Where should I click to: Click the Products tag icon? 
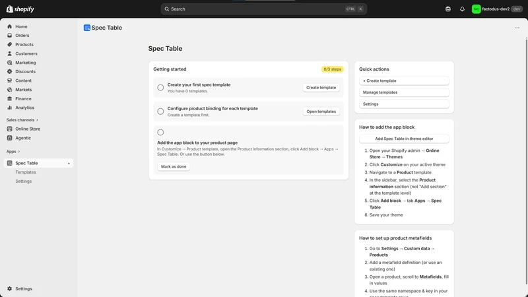point(9,44)
